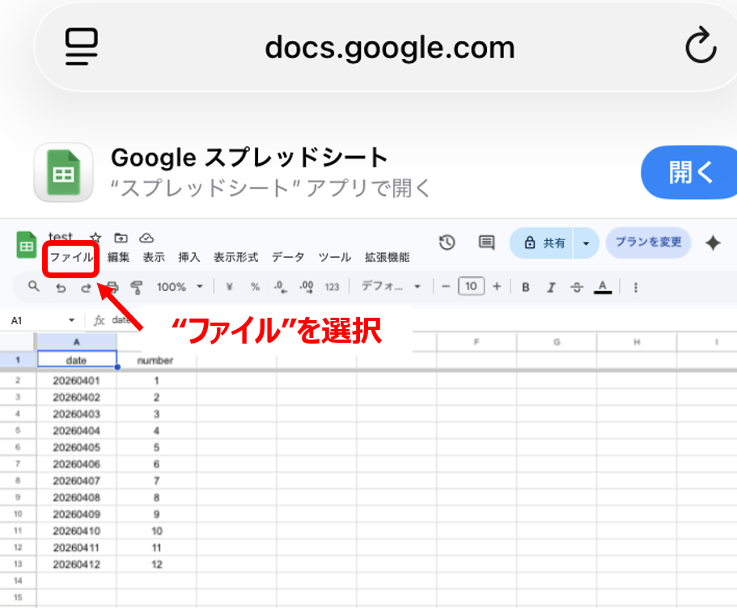This screenshot has height=608, width=737.
Task: Expand the share options arrow
Action: point(586,243)
